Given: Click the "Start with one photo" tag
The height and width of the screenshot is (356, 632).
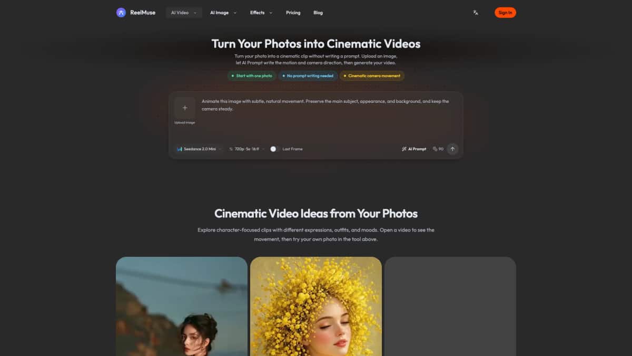Looking at the screenshot, I should click(x=252, y=76).
